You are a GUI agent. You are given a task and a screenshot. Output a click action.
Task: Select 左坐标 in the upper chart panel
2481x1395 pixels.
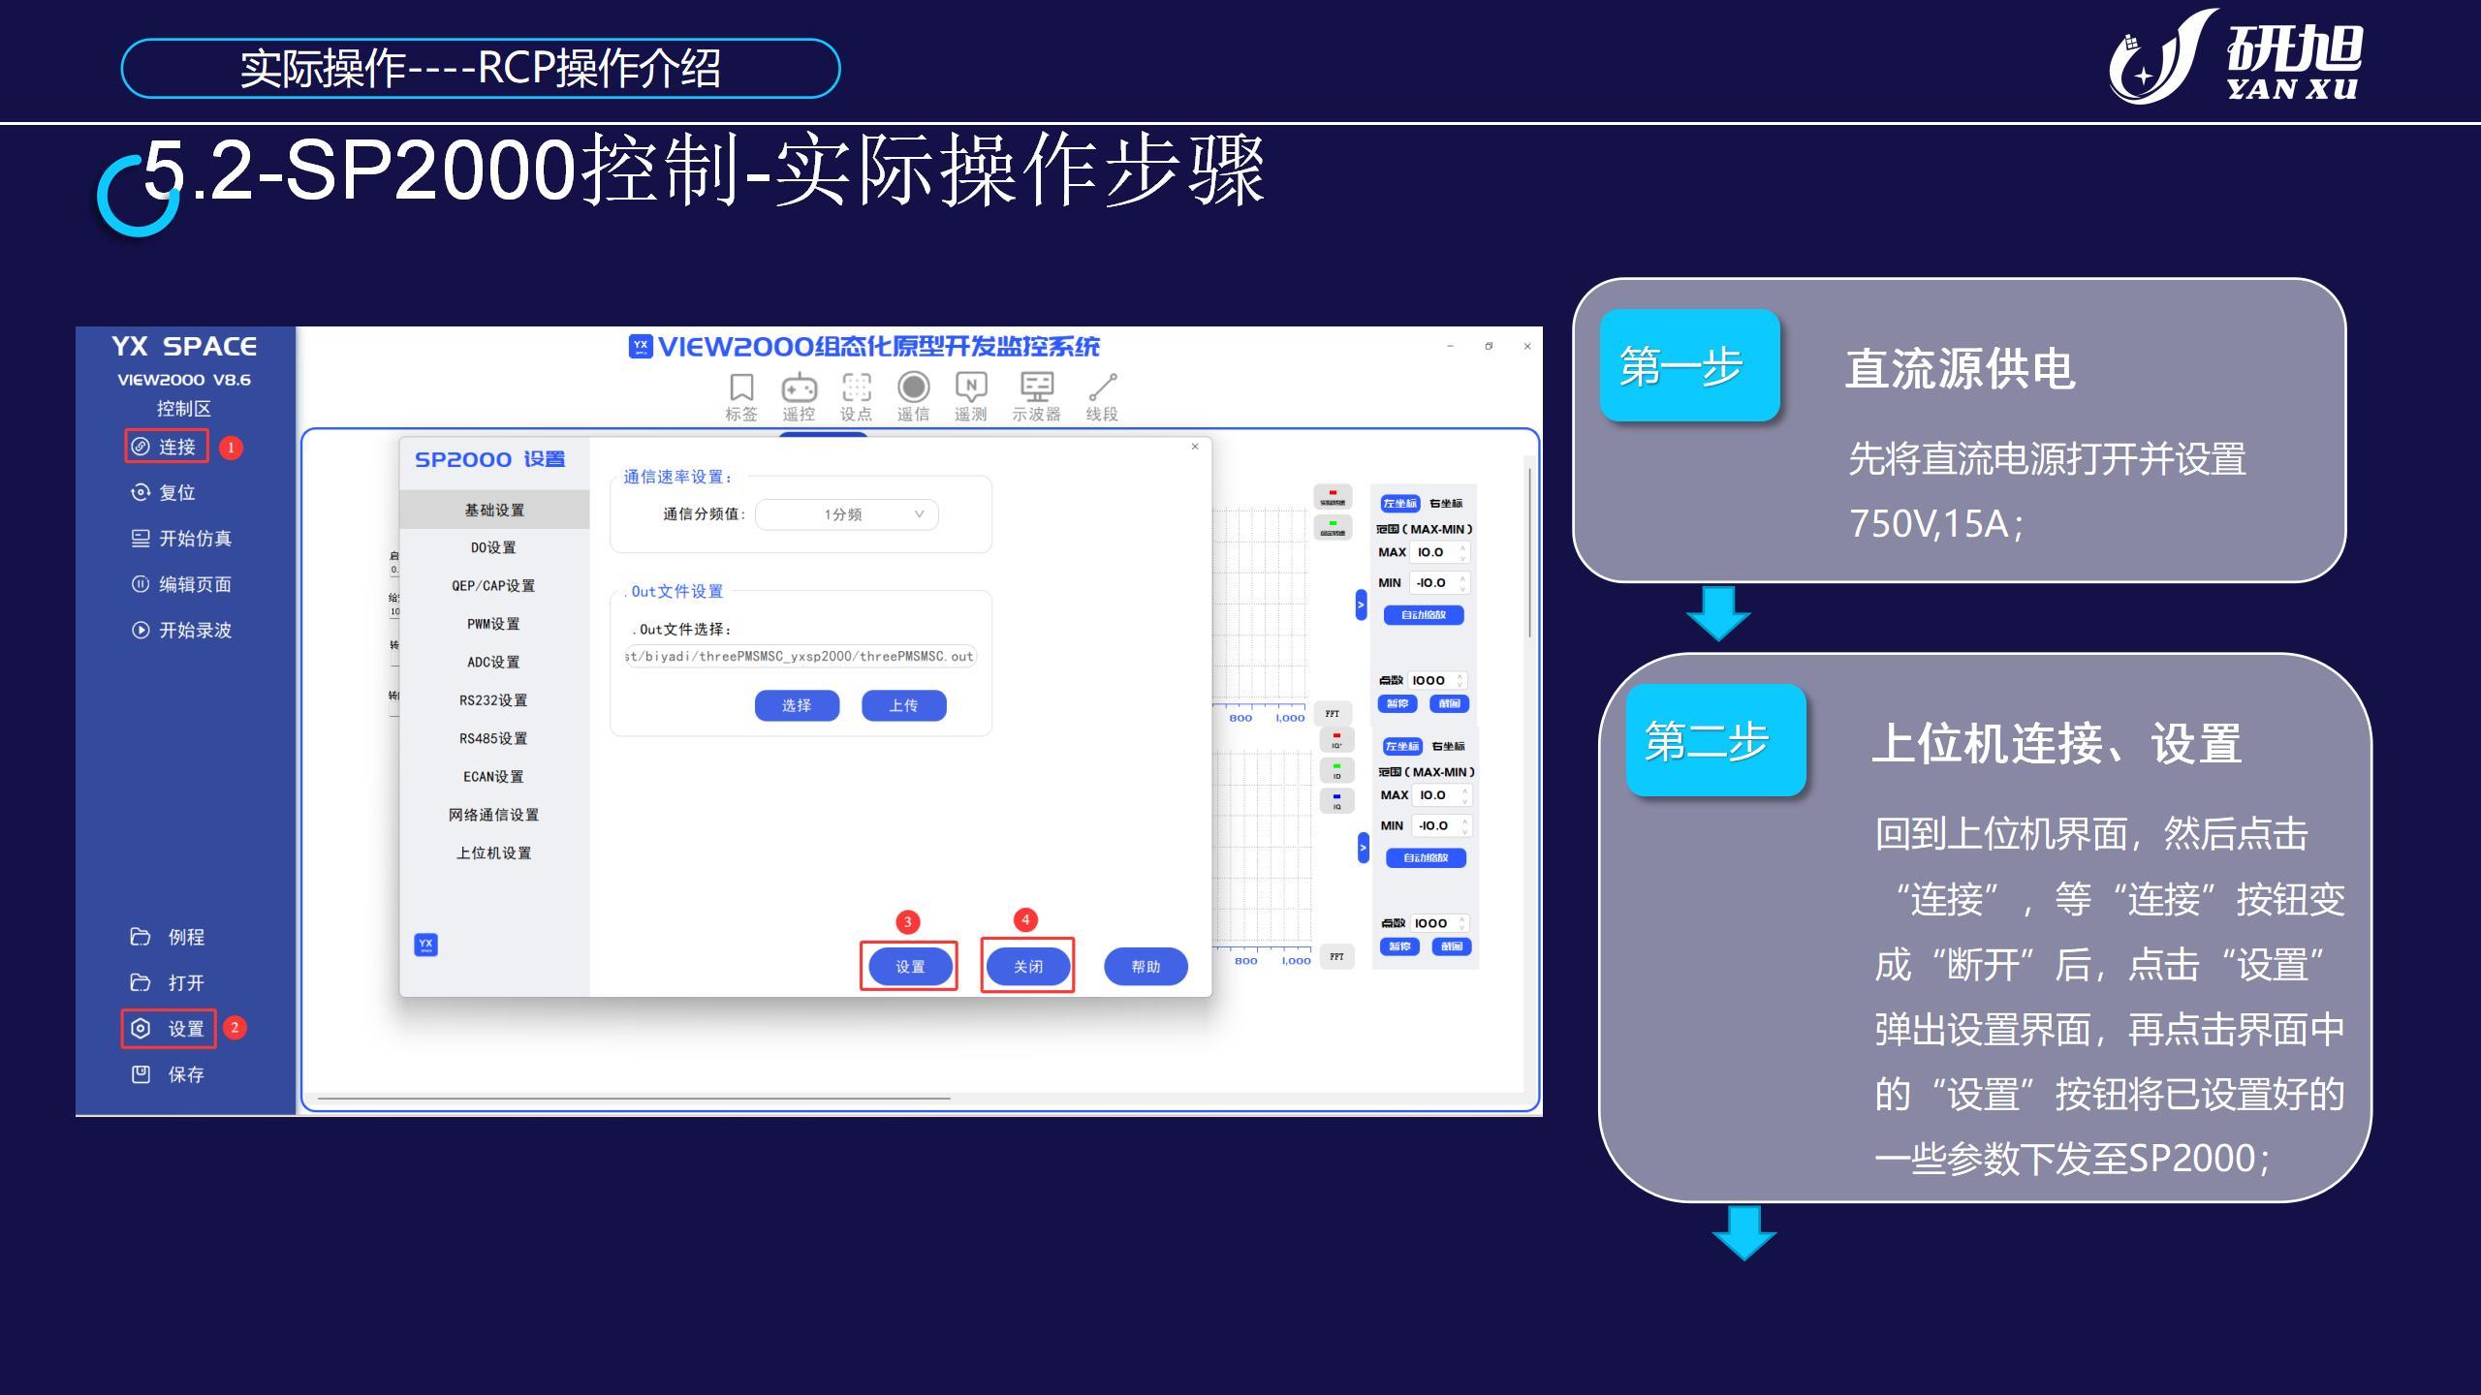click(1399, 503)
